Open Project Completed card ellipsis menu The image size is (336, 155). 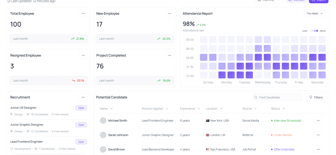tap(169, 56)
